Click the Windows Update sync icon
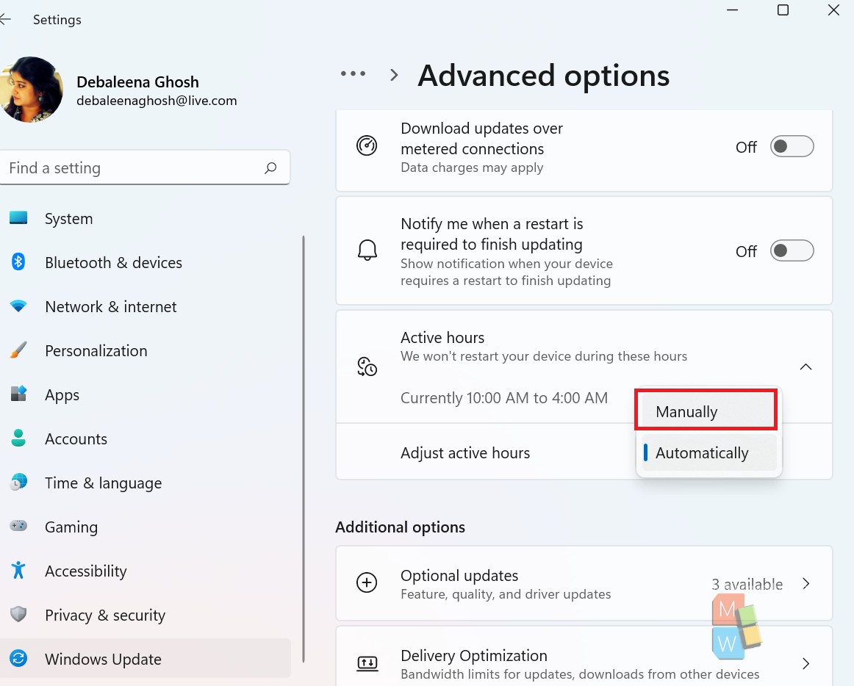 pos(18,659)
